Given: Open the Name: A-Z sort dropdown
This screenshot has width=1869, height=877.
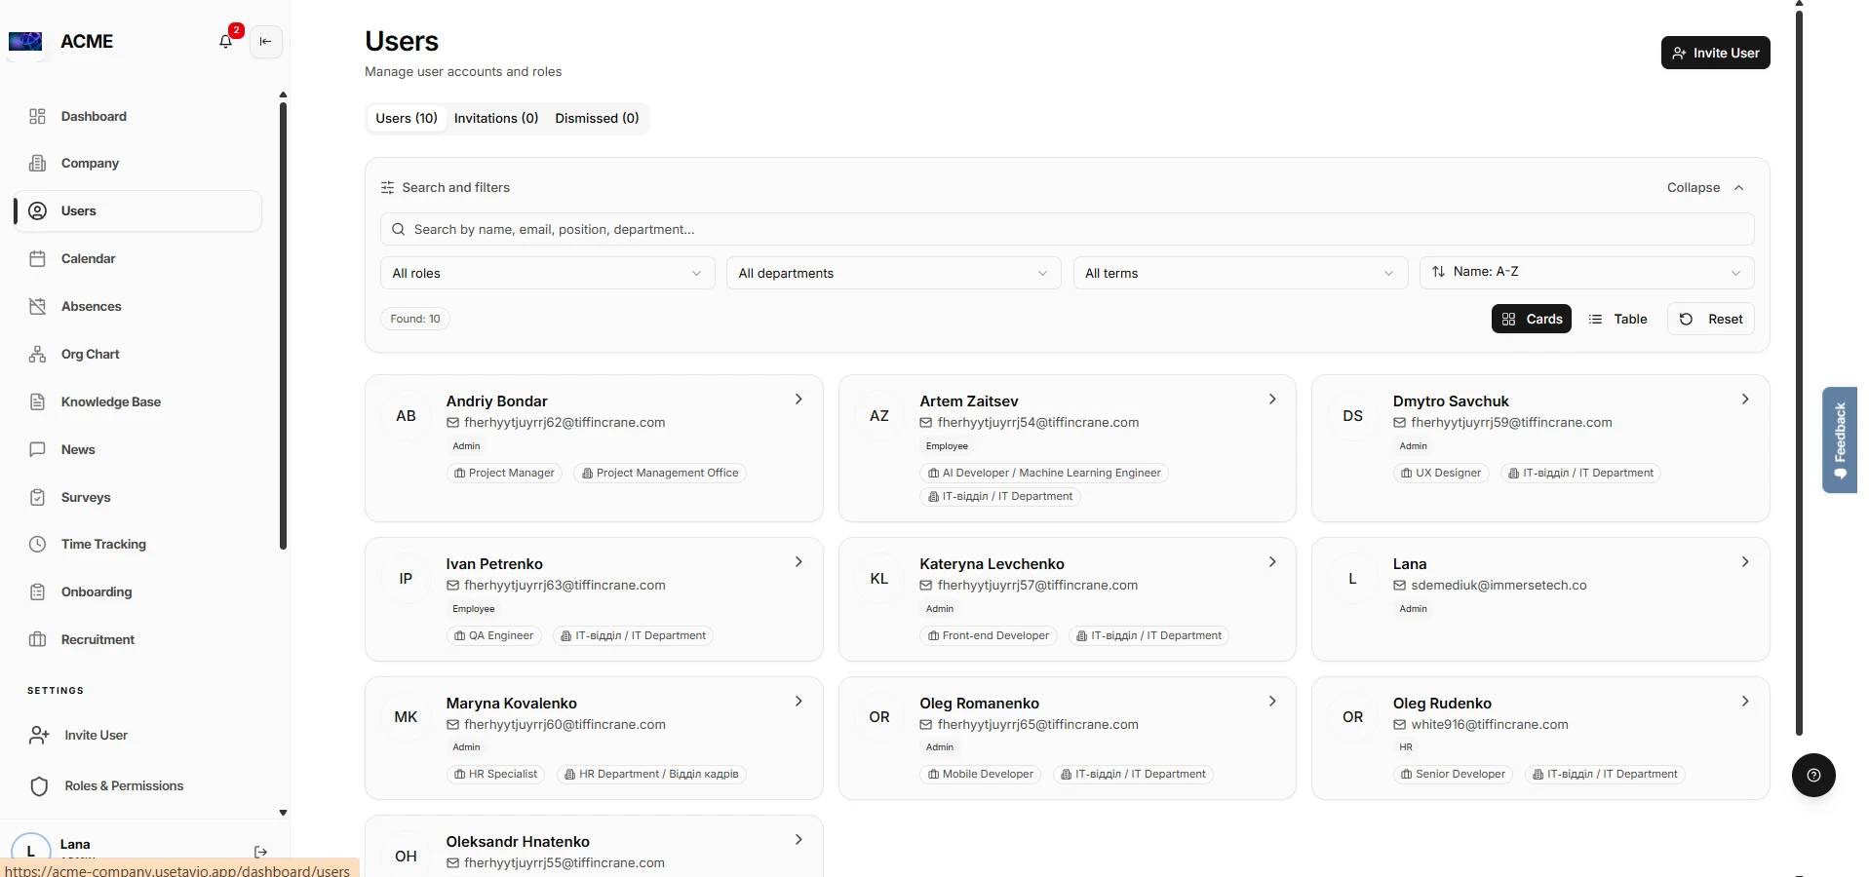Looking at the screenshot, I should click(x=1586, y=273).
